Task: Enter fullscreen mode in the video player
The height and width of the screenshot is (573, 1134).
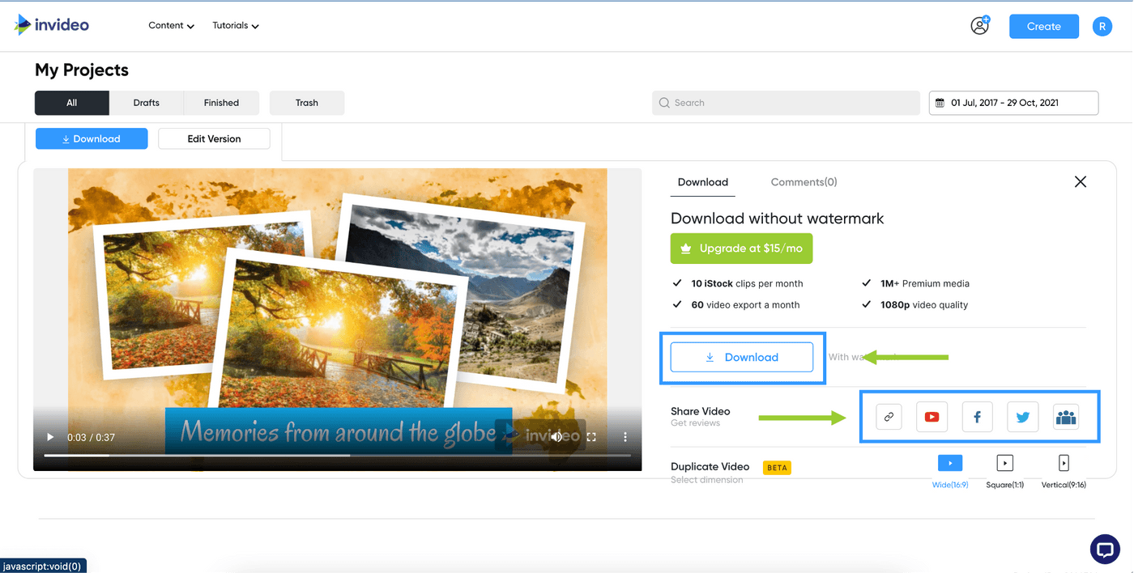Action: pos(590,436)
